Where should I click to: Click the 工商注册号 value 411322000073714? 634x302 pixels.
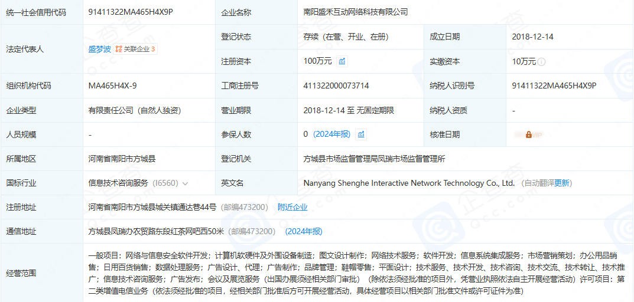click(x=336, y=86)
